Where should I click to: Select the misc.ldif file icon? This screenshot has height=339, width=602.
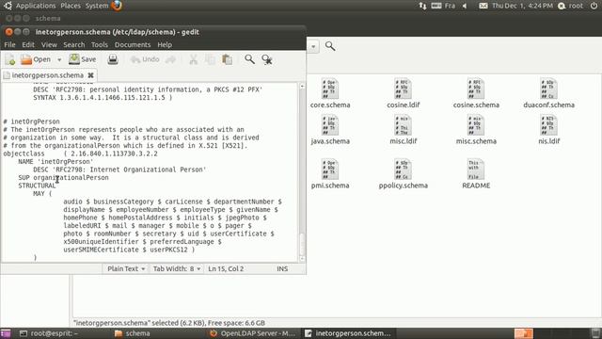[x=403, y=125]
